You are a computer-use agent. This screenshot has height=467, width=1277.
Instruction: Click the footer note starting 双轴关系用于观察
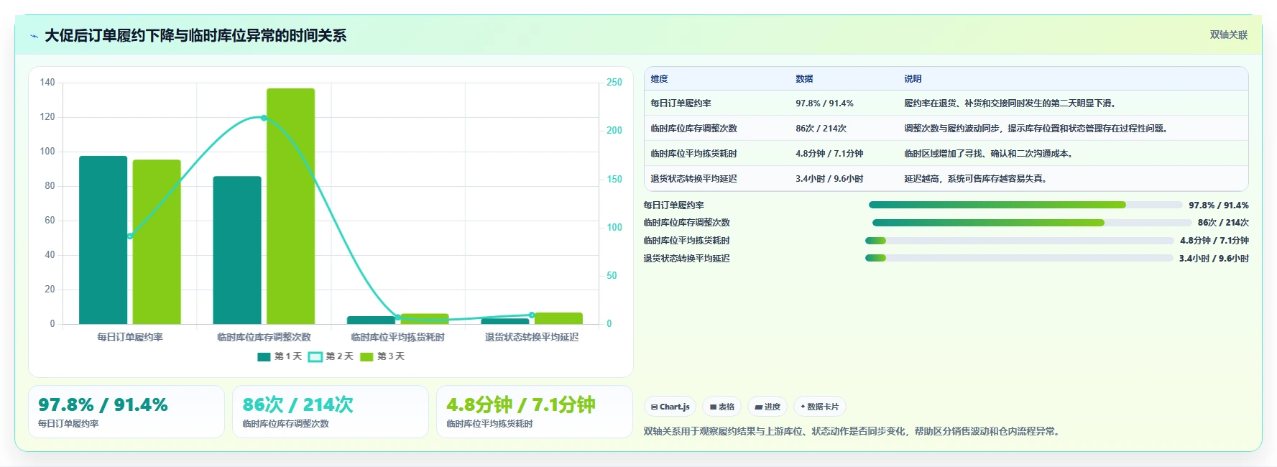click(852, 432)
